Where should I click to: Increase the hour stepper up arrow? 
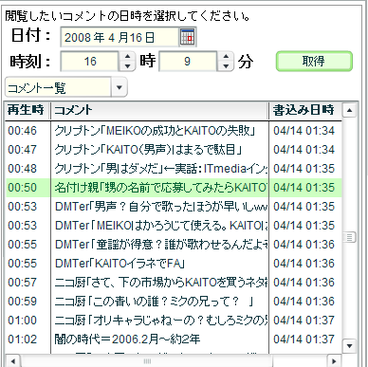click(127, 57)
